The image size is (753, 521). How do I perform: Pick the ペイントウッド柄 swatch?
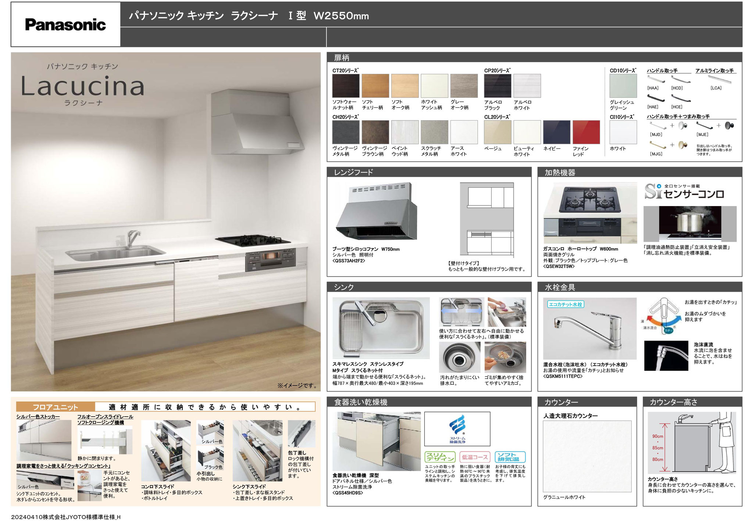coord(405,132)
